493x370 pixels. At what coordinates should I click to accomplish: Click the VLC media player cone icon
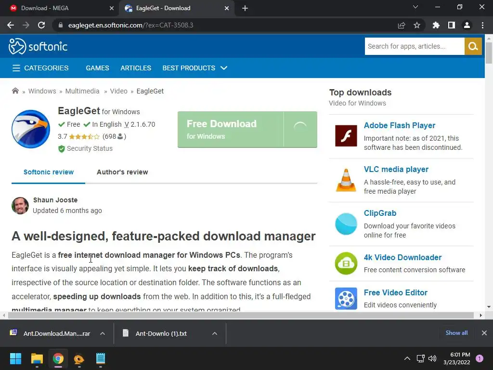pos(346,180)
